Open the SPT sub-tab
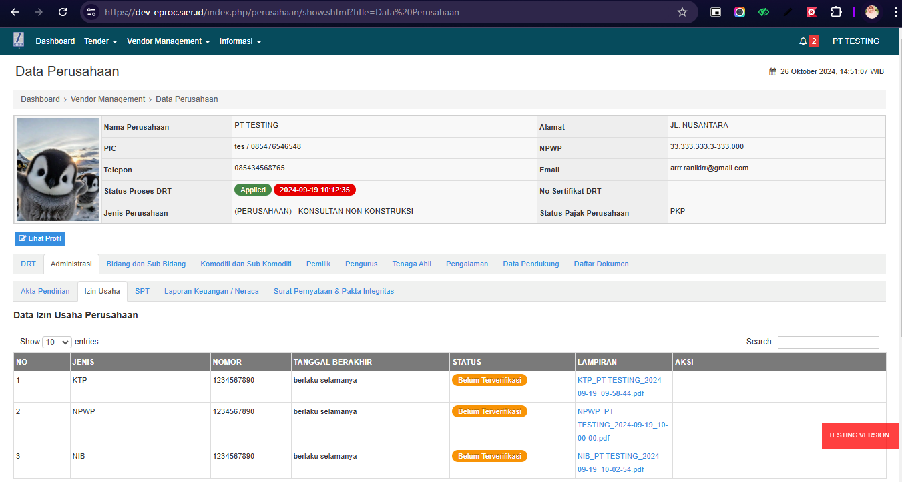 142,291
